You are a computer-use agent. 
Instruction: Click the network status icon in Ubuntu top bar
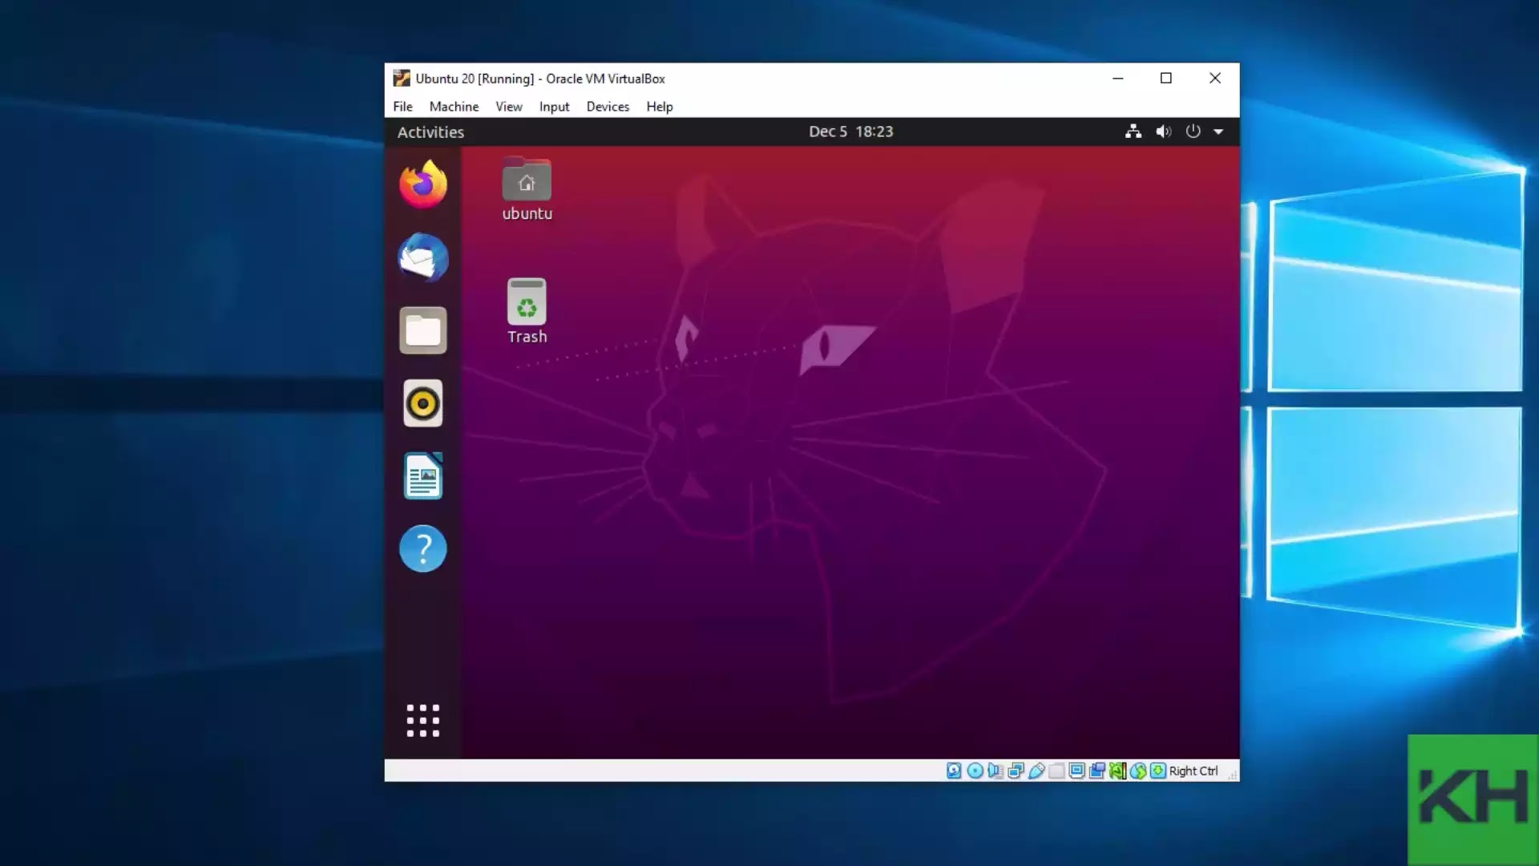[x=1133, y=132]
